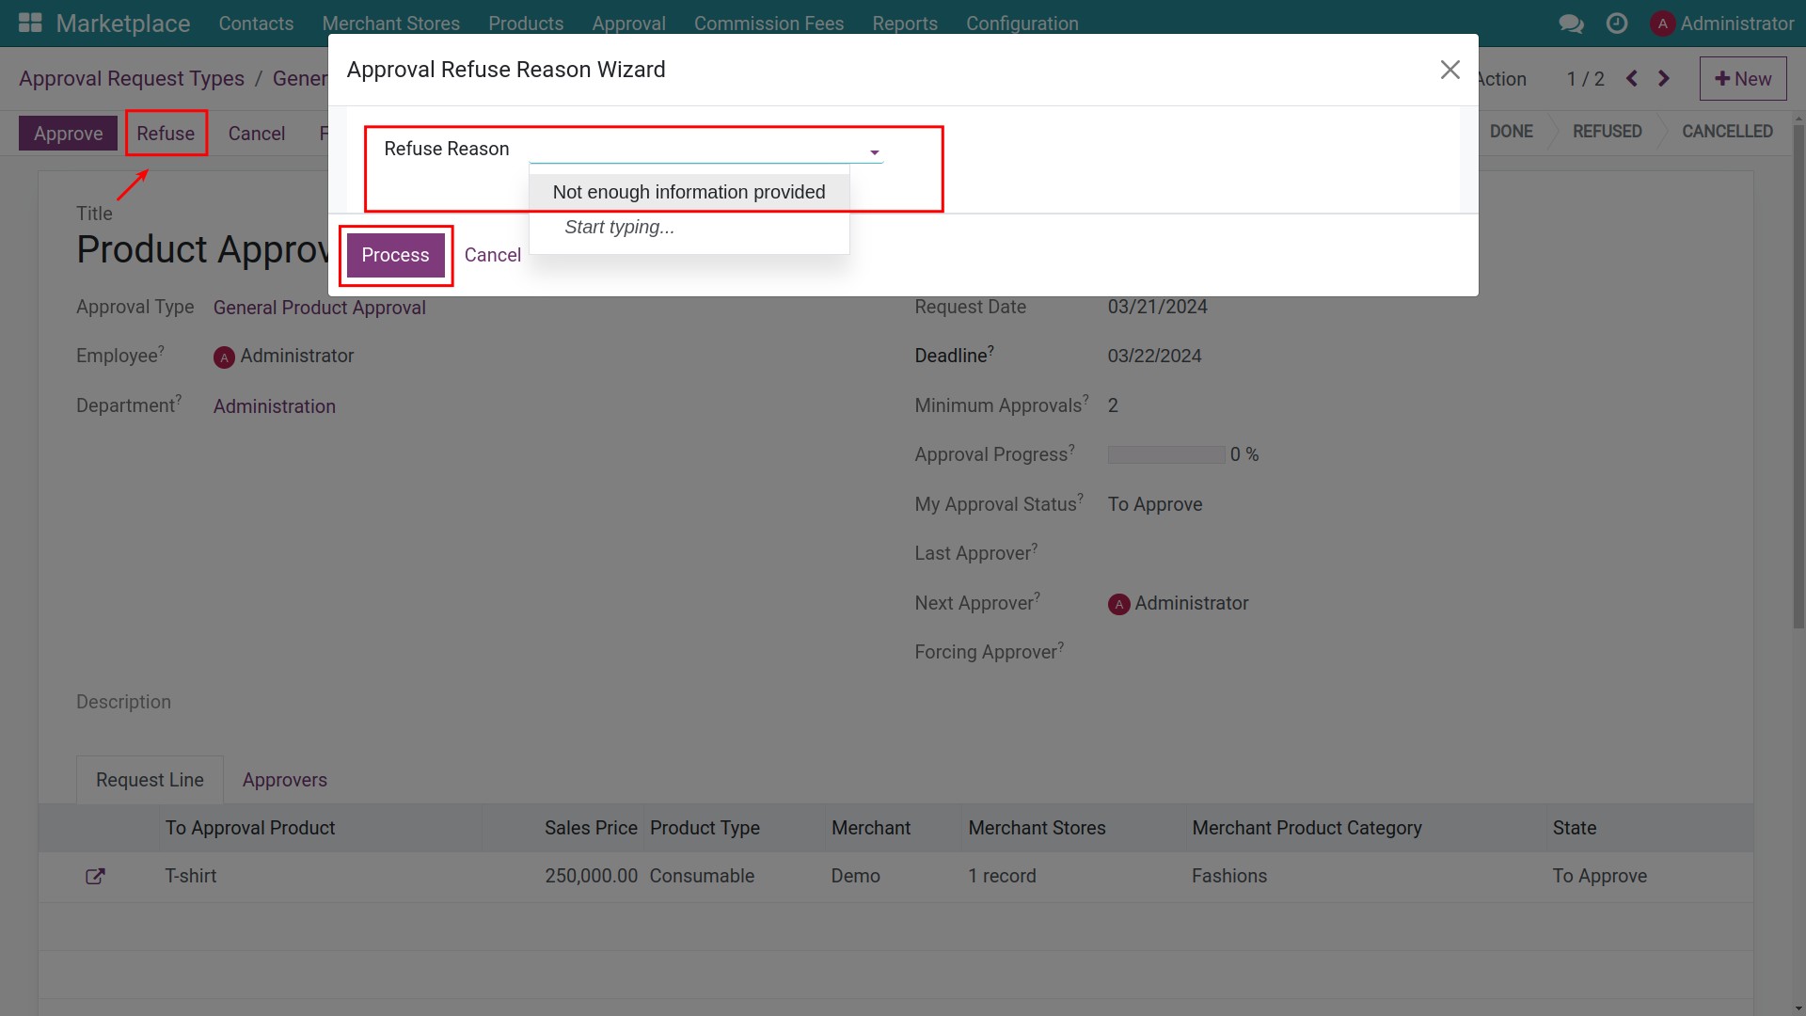Go to Approval Request Types breadcrumb

click(132, 79)
